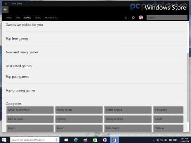This screenshot has height=143, width=191.
Task: Select Racing & flying category
Action: click(128, 119)
